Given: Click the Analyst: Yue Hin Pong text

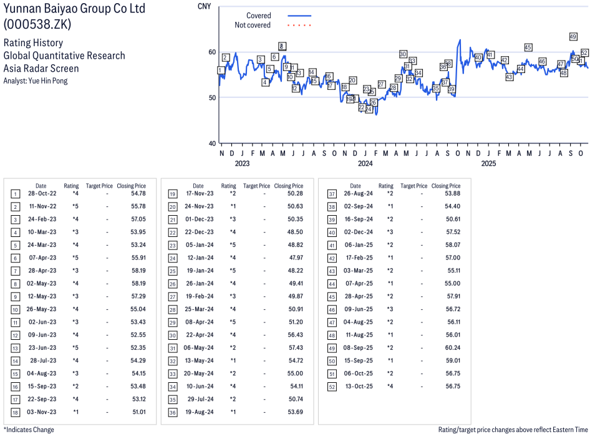Looking at the screenshot, I should (x=36, y=80).
